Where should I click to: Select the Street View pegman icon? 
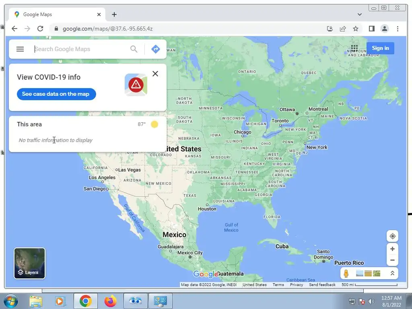pos(346,273)
